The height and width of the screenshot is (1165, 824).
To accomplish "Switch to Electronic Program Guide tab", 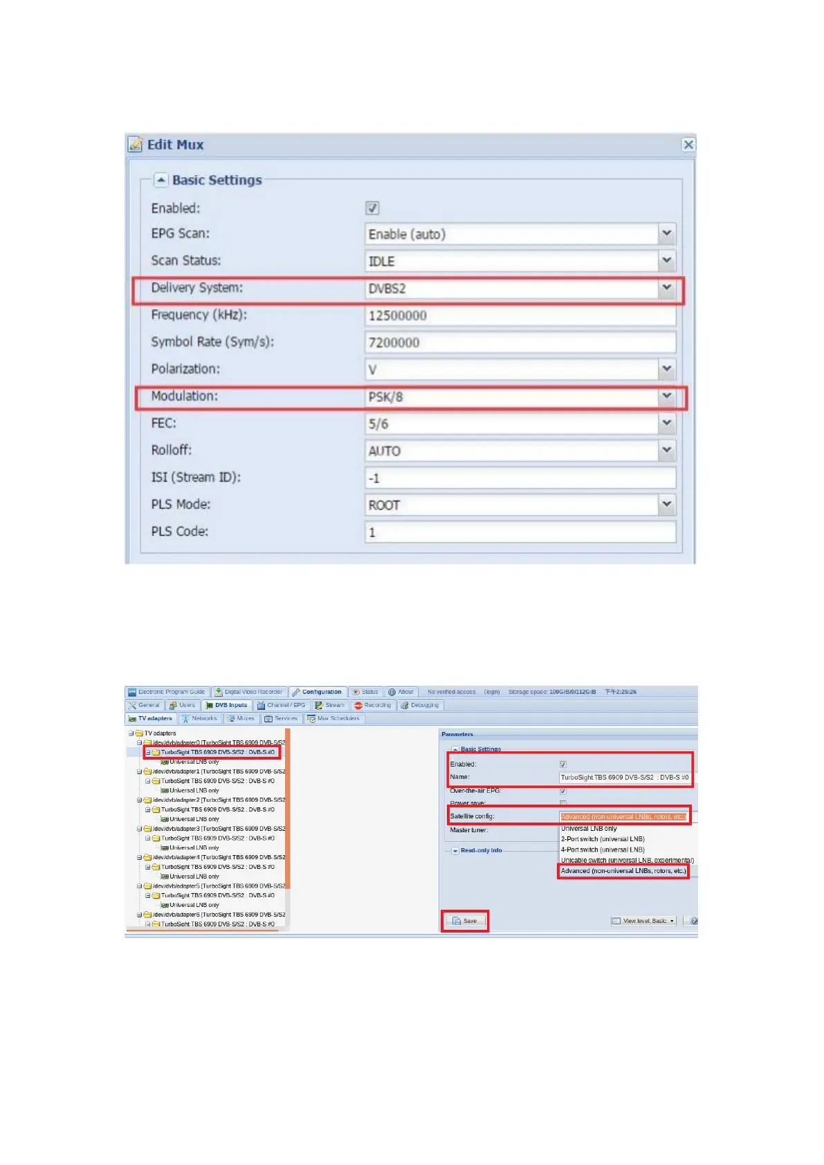I will 167,692.
